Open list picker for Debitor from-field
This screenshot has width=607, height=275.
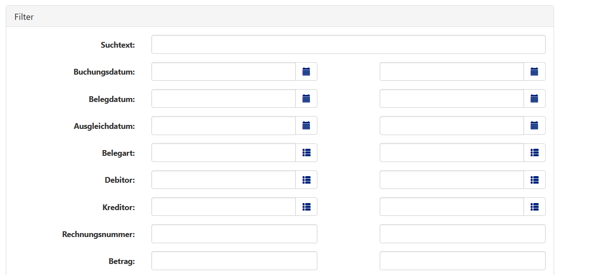coord(306,180)
